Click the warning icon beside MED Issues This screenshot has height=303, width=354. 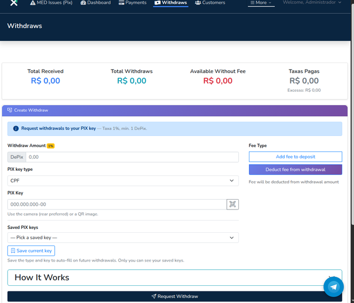pyautogui.click(x=33, y=3)
